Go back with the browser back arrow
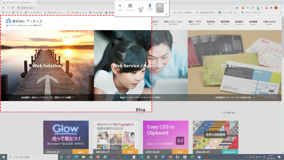The image size is (284, 160). (x=3, y=8)
